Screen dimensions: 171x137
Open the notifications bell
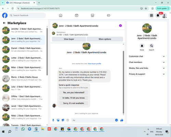coord(158,15)
